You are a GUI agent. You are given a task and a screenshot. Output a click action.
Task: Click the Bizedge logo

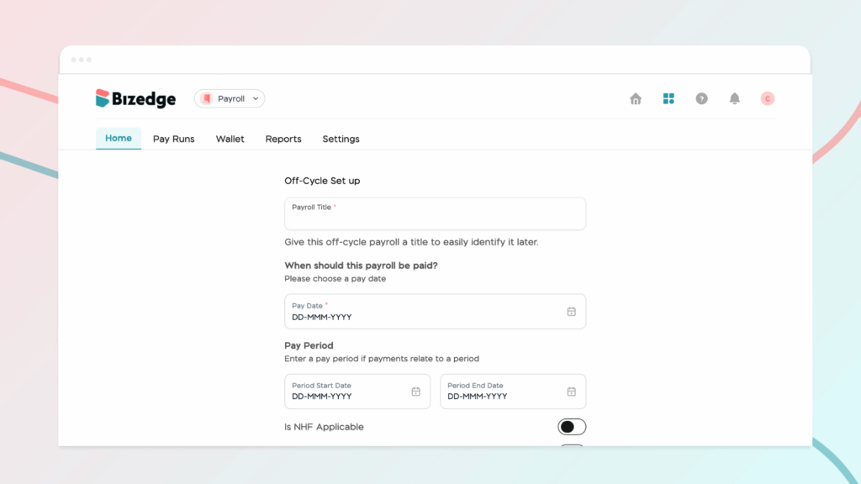tap(135, 99)
